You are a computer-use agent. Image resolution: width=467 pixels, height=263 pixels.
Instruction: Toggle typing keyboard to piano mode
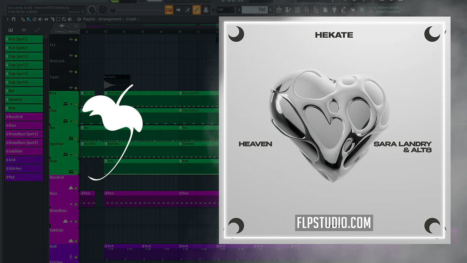(x=169, y=10)
